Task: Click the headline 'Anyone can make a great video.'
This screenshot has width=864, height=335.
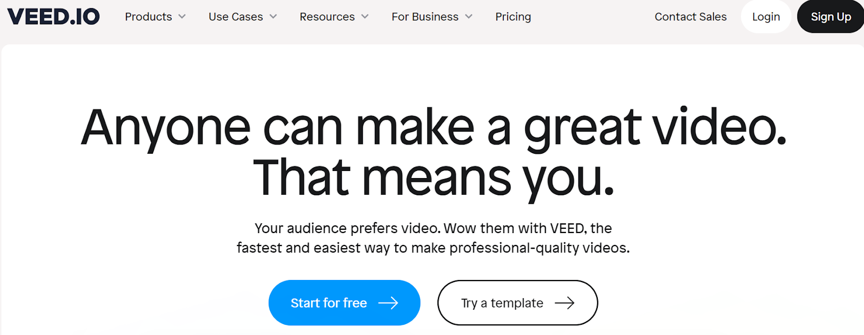Action: pyautogui.click(x=433, y=128)
